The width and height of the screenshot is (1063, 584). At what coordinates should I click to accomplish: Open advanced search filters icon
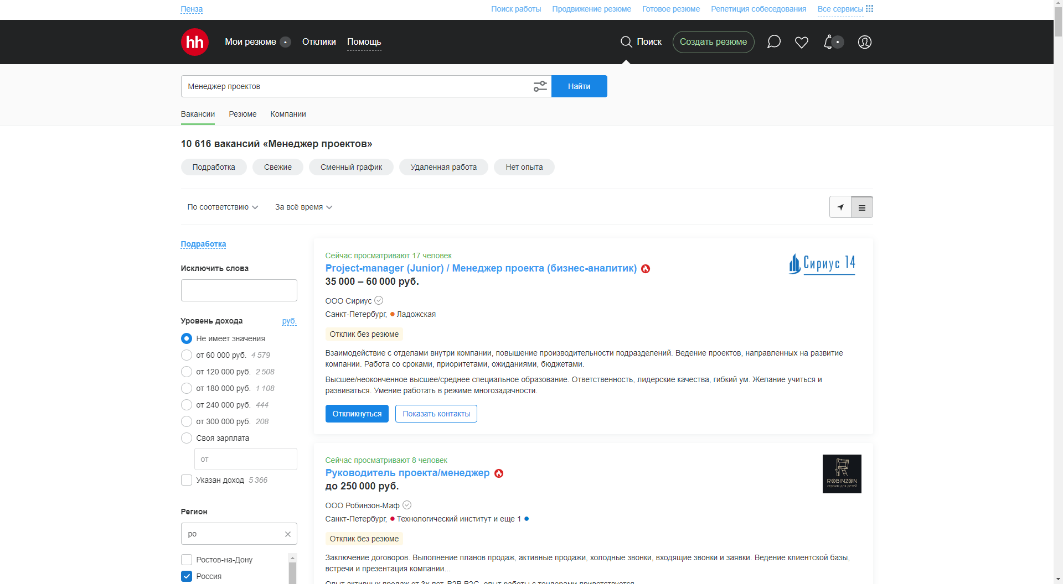pyautogui.click(x=540, y=86)
